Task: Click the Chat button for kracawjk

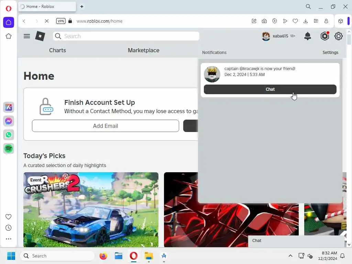Action: tap(270, 89)
